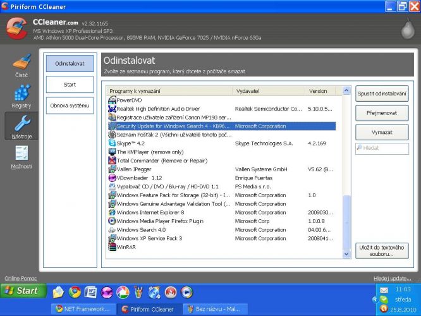Image resolution: width=421 pixels, height=316 pixels.
Task: Sort by Vydavatel column header
Action: 269,91
